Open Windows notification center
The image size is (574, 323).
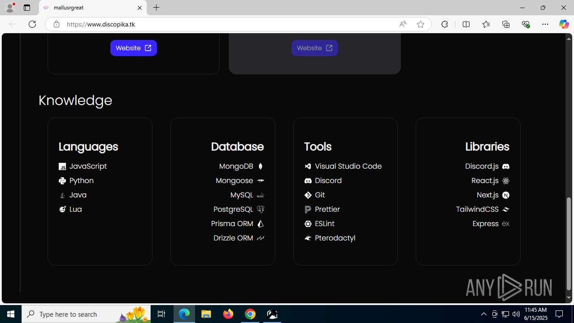pos(559,314)
